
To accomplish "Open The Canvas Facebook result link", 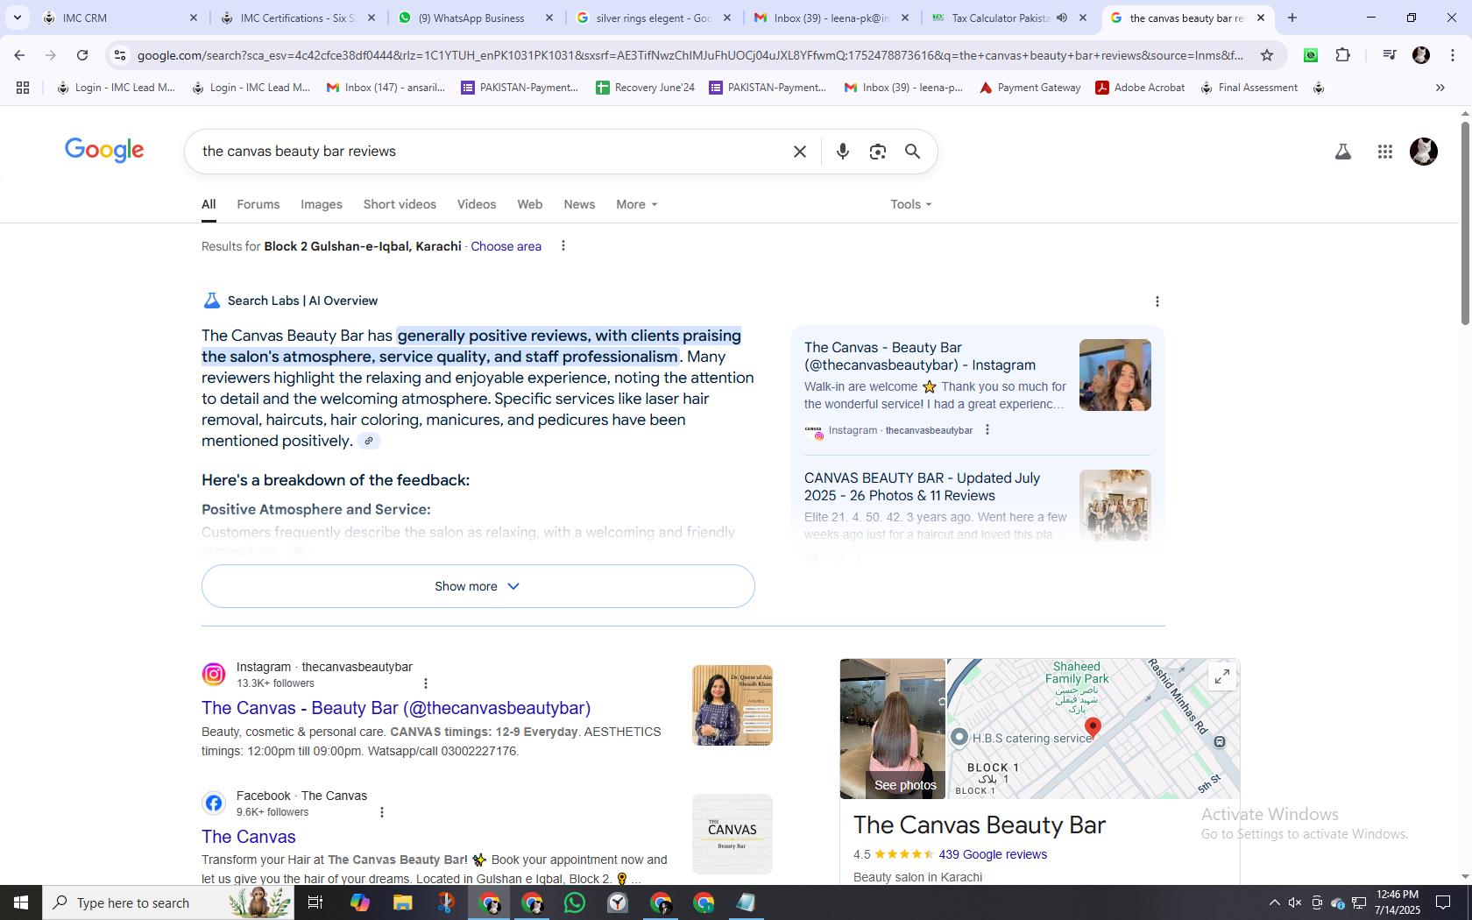I will (x=249, y=837).
